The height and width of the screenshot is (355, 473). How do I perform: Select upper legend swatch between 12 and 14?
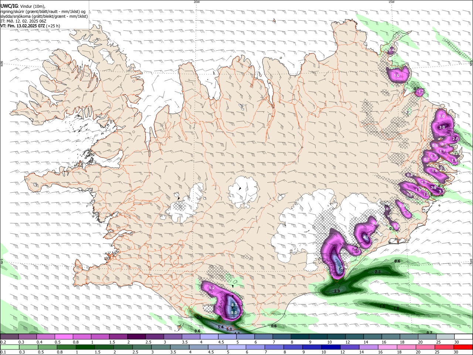(x=354, y=337)
